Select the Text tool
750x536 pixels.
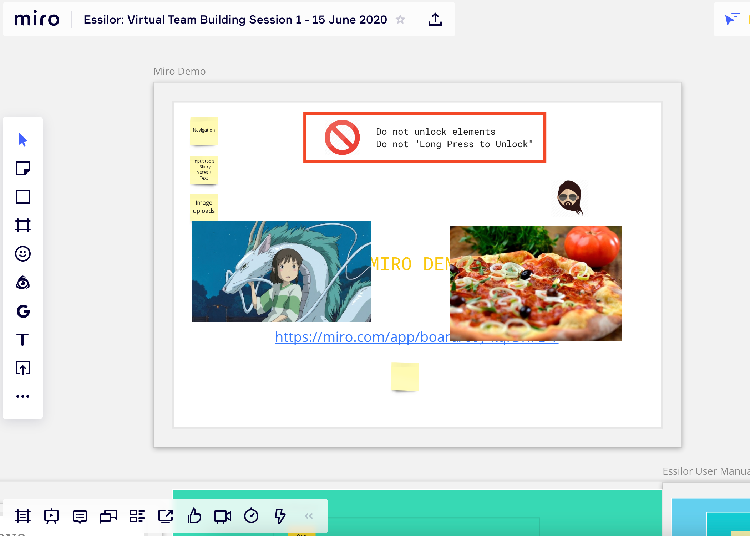tap(22, 339)
